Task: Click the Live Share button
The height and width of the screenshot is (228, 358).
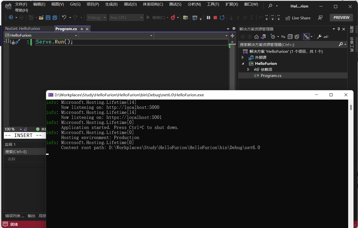Action: point(298,18)
